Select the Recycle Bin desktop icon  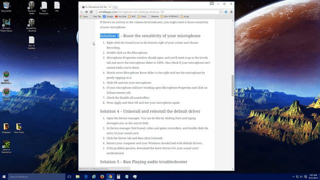6,6
